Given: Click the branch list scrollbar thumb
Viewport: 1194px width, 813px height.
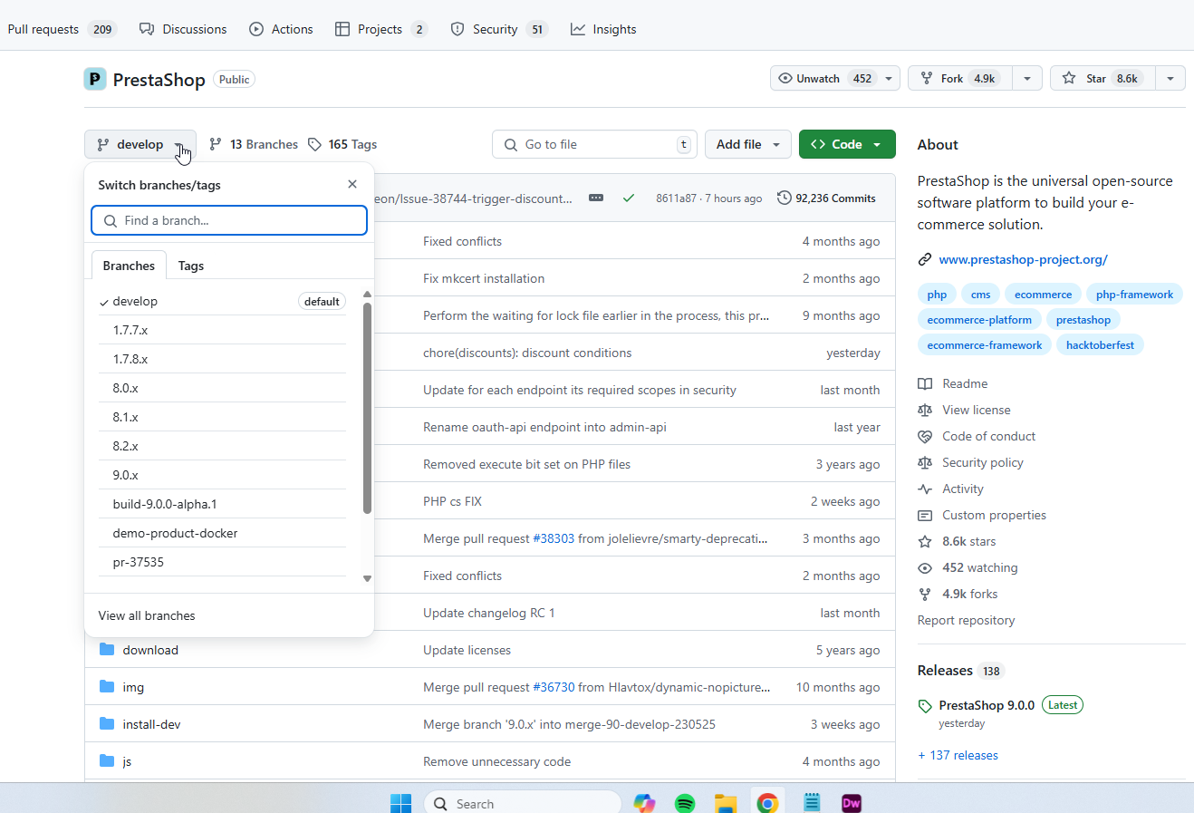Looking at the screenshot, I should pyautogui.click(x=367, y=408).
